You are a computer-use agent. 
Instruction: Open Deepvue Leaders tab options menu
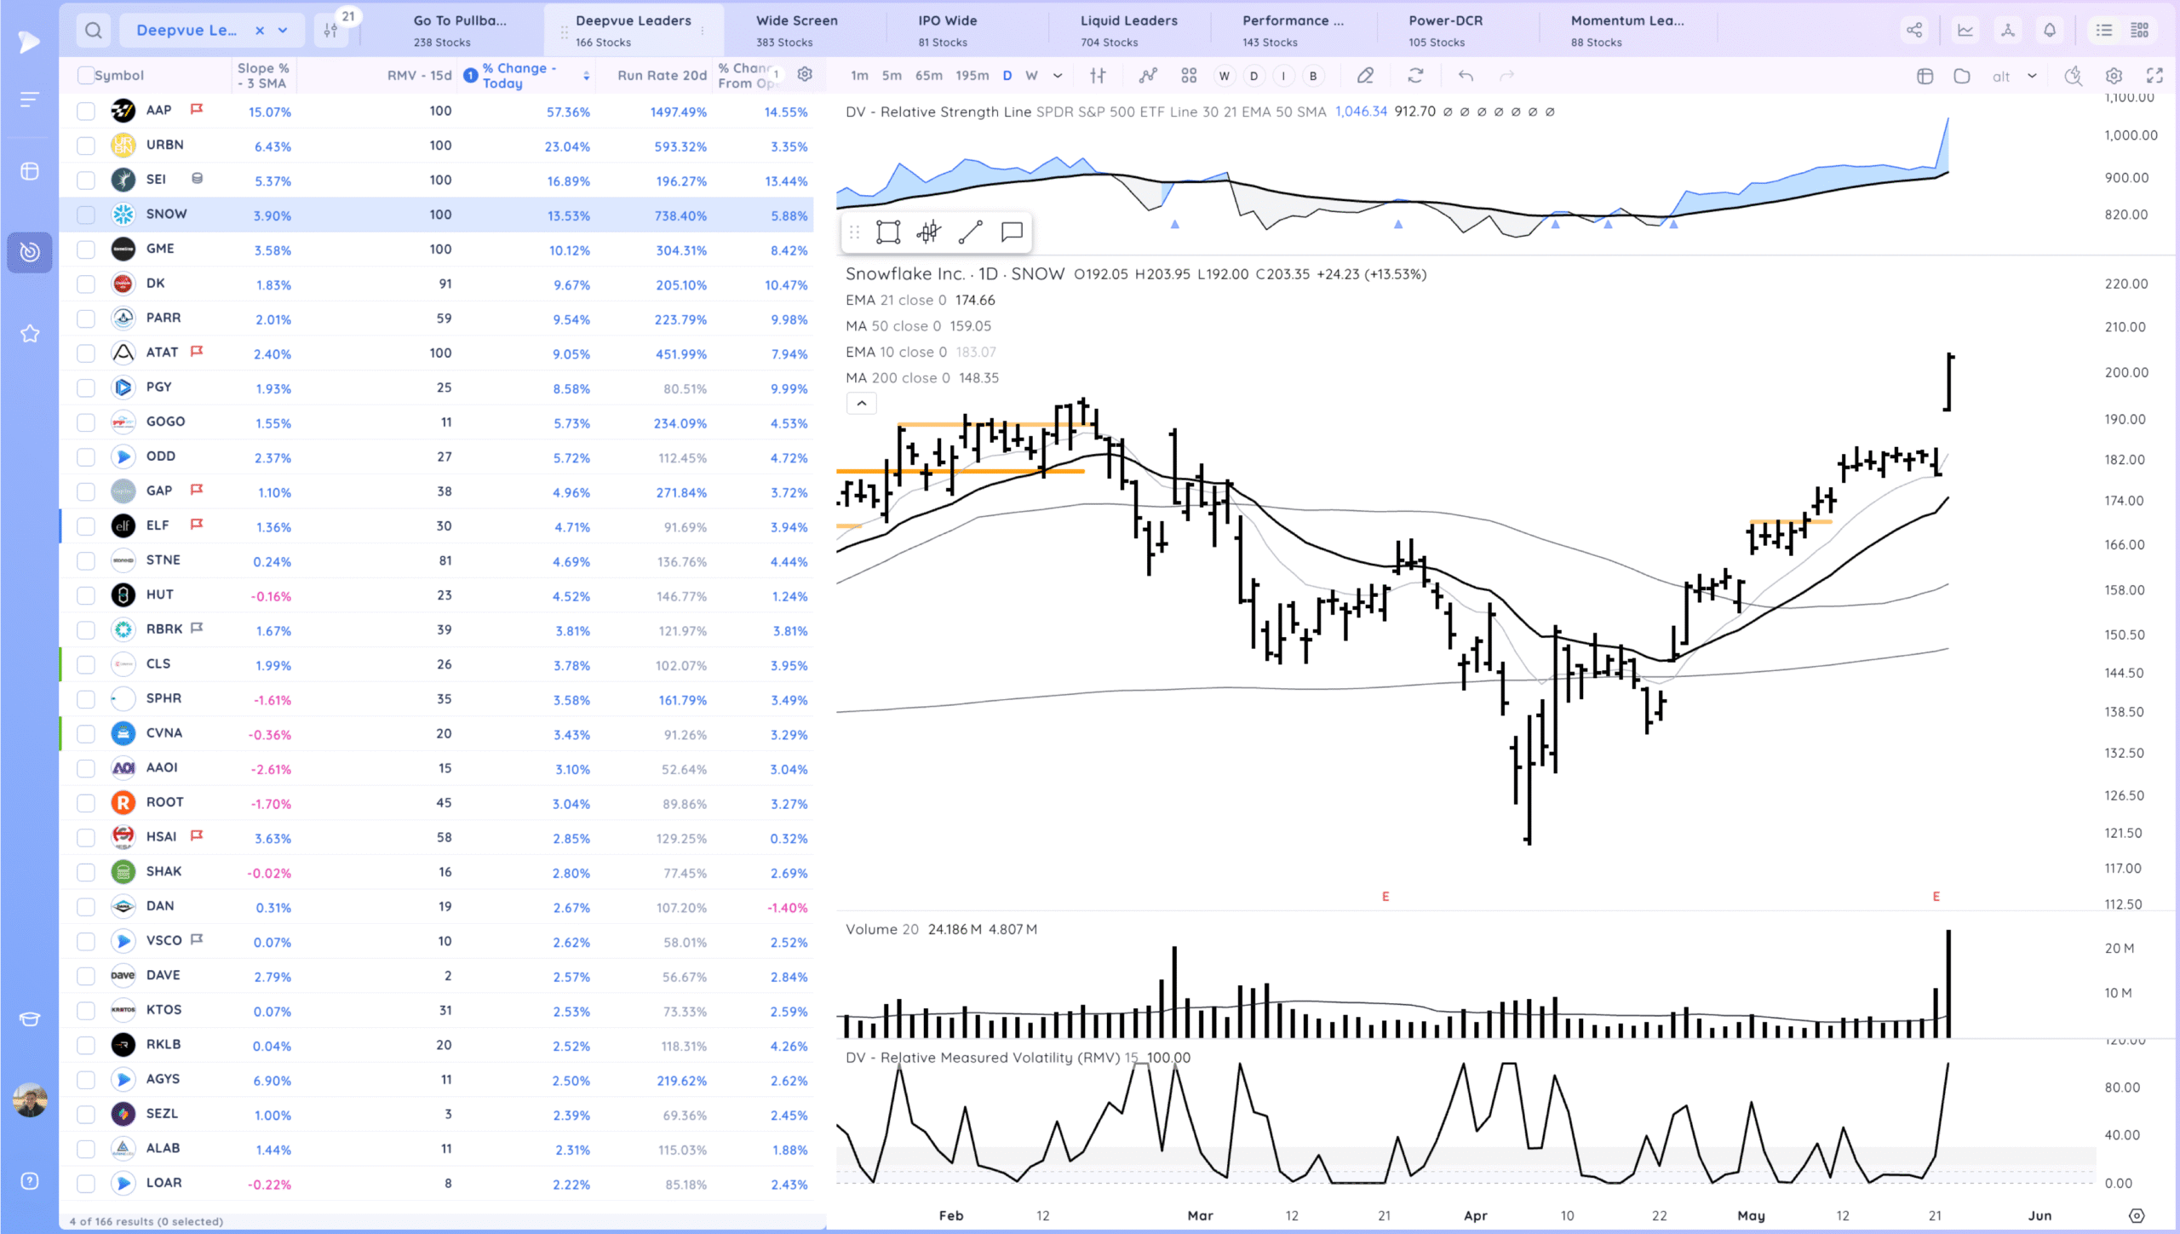coord(703,31)
